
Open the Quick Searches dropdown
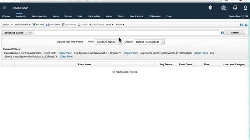point(23,24)
